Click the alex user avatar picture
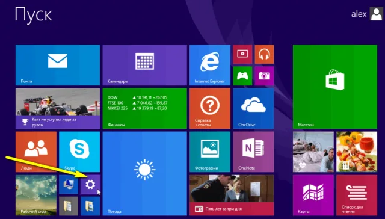The height and width of the screenshot is (219, 385). (376, 14)
